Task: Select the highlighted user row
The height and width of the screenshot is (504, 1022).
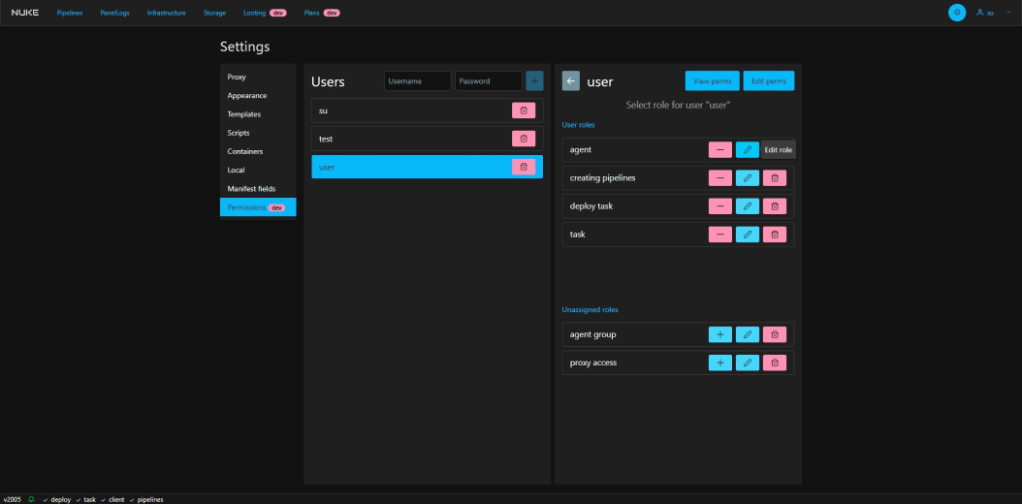Action: point(427,167)
